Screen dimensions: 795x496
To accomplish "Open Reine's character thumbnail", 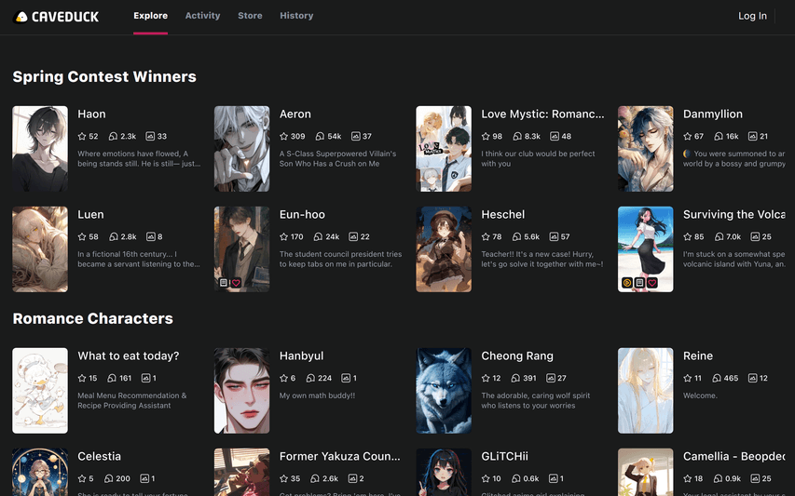I will [645, 391].
